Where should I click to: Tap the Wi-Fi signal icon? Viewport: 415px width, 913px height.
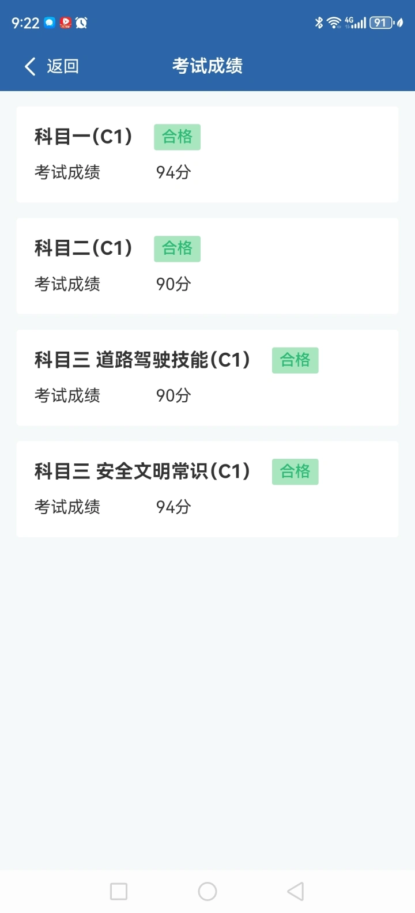point(334,23)
